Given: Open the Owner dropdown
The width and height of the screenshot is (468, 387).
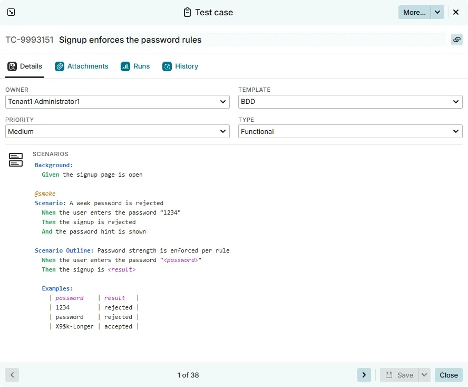Looking at the screenshot, I should (x=118, y=102).
